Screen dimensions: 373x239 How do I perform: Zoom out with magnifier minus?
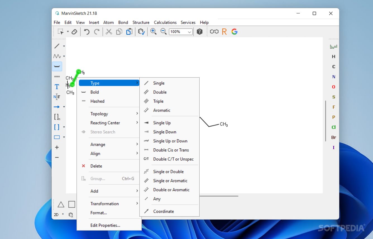click(x=163, y=32)
